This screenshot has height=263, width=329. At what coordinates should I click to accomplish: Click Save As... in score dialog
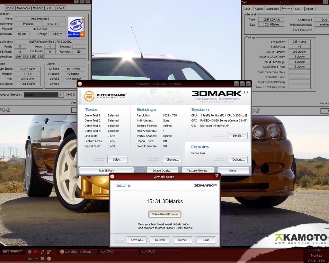click(137, 240)
